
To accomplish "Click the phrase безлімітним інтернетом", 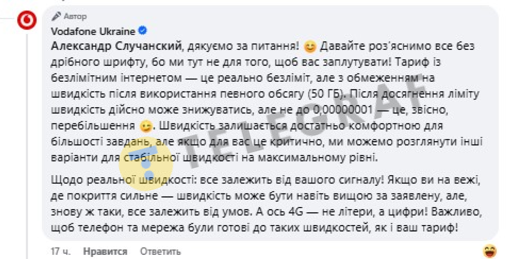I will [x=116, y=78].
